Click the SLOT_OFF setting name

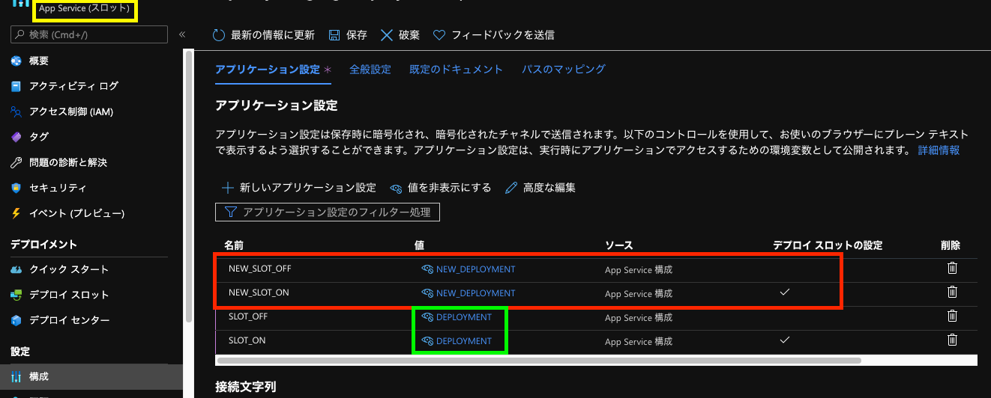click(x=248, y=316)
